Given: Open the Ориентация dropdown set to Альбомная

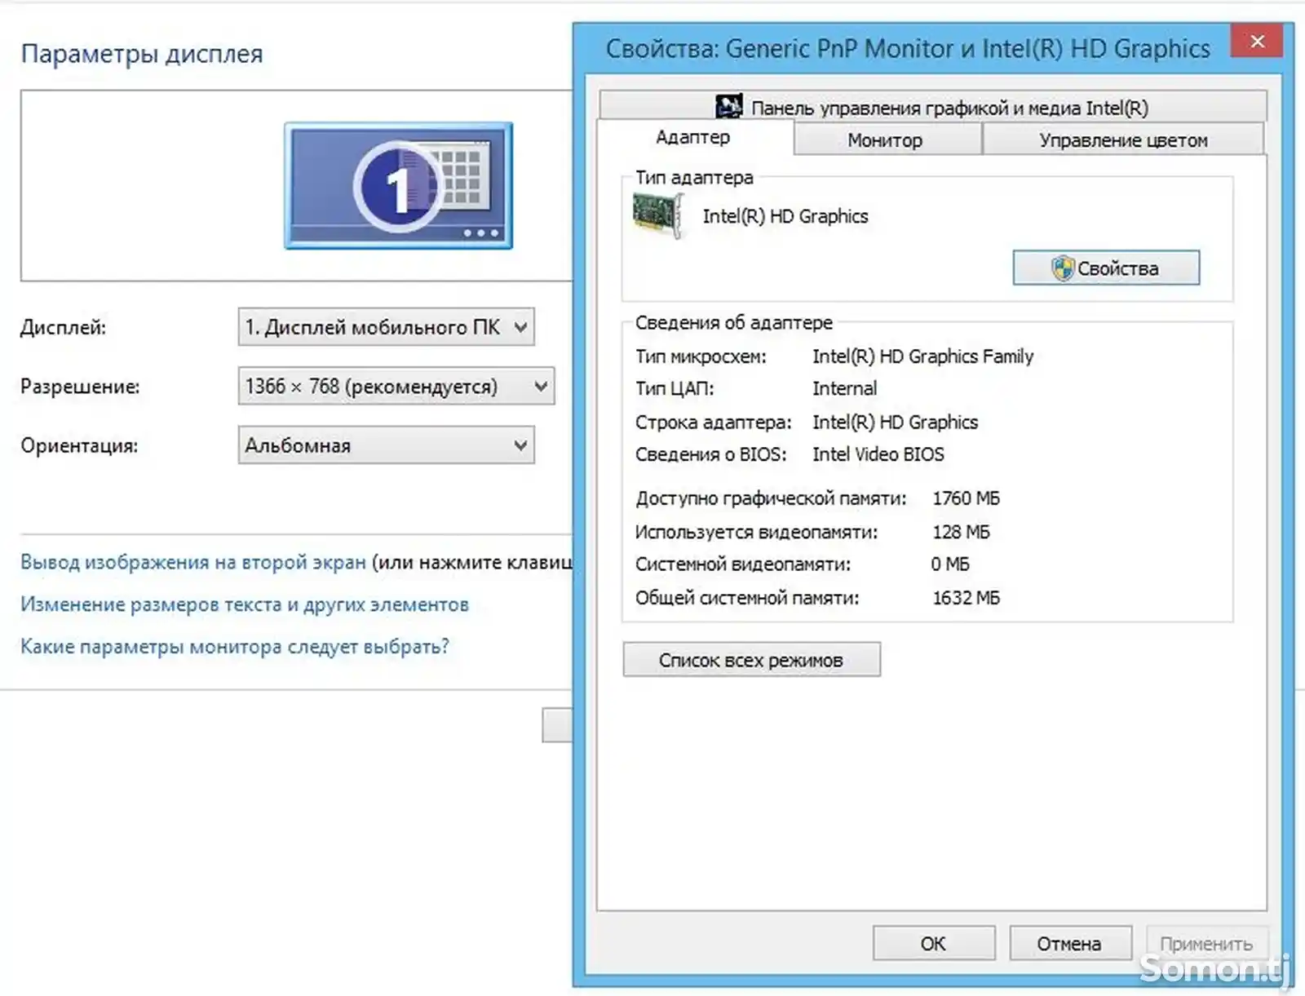Looking at the screenshot, I should (x=386, y=445).
